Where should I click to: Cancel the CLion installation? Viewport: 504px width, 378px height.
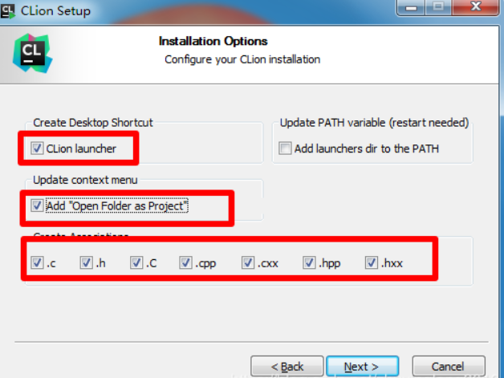tap(449, 366)
